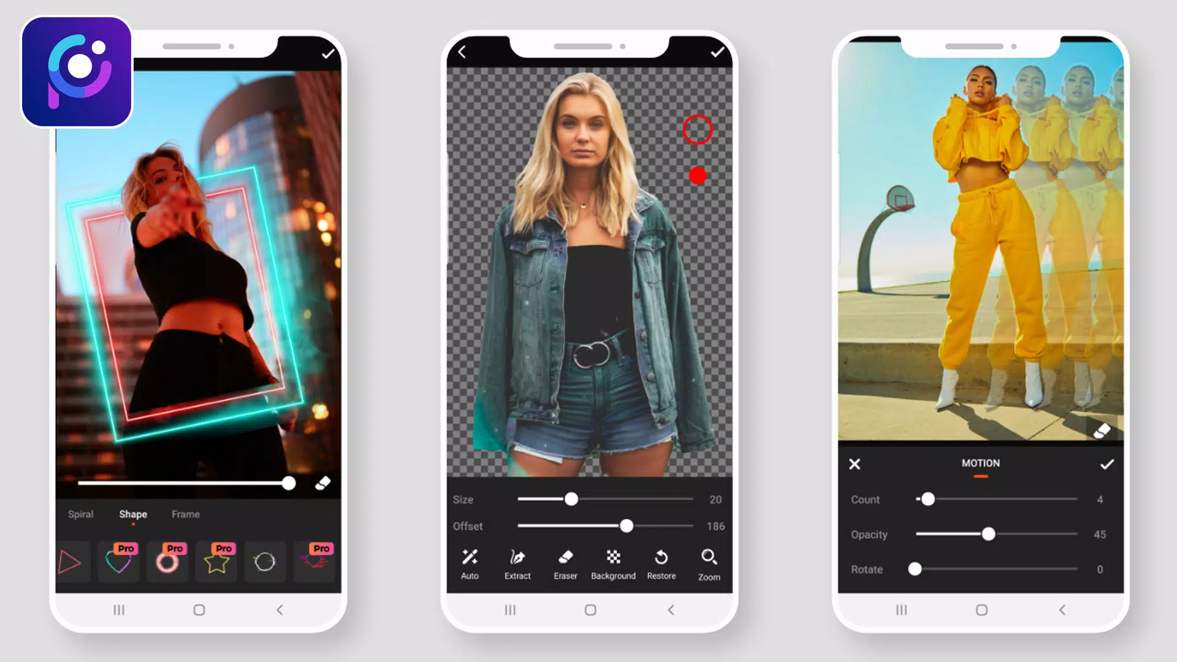This screenshot has height=662, width=1177.
Task: Dismiss Motion effect with X button
Action: pos(855,462)
